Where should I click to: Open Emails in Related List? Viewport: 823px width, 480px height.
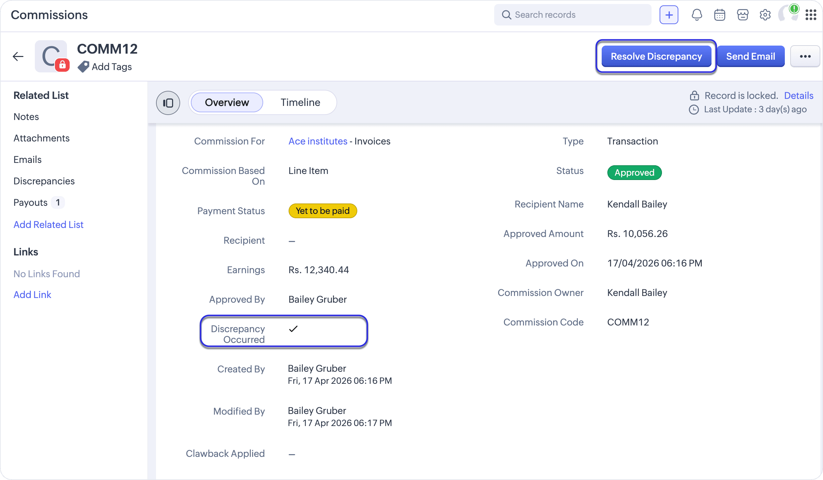[27, 160]
